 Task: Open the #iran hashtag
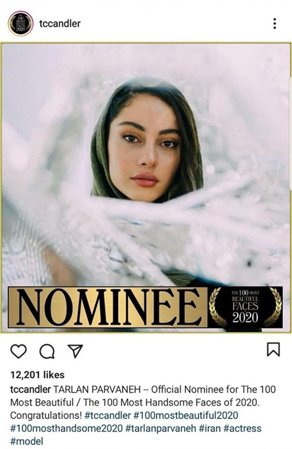[x=210, y=428]
